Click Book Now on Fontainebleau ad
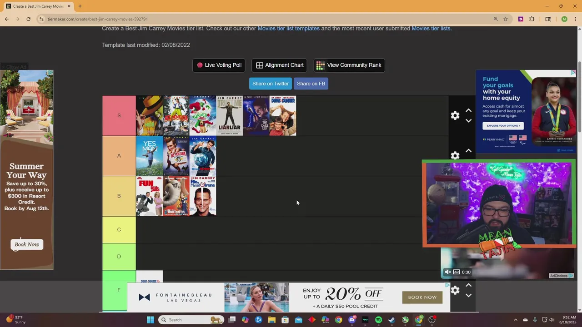Screen dimensions: 582x327 (422, 297)
